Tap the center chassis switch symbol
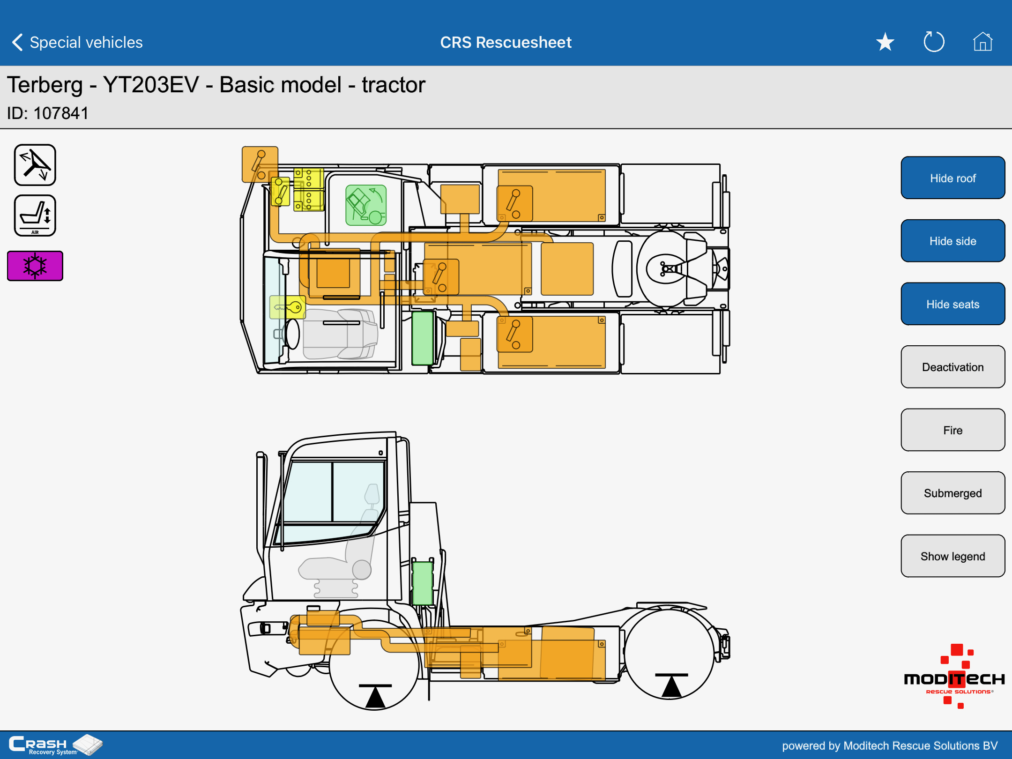This screenshot has width=1012, height=759. (441, 277)
